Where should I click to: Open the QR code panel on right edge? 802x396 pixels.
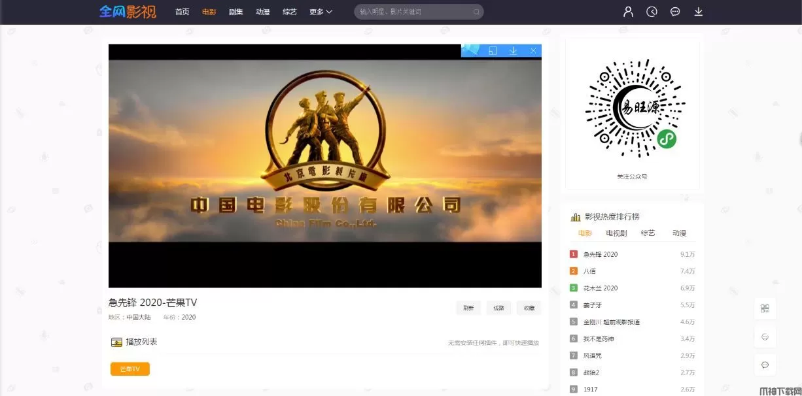pos(765,308)
